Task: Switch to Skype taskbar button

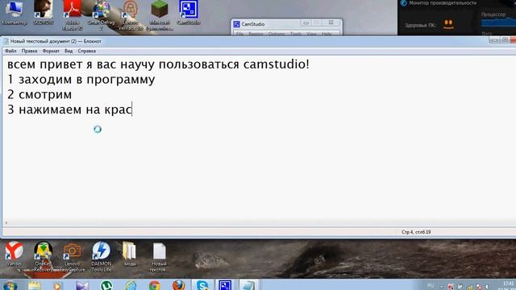Action: pyautogui.click(x=202, y=285)
